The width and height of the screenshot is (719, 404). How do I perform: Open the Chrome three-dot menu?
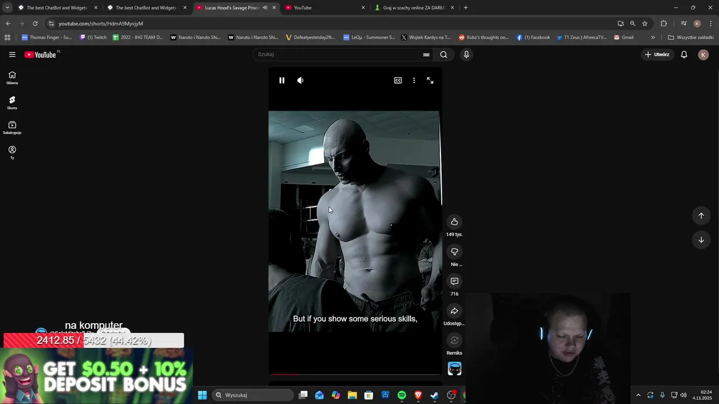pos(711,24)
